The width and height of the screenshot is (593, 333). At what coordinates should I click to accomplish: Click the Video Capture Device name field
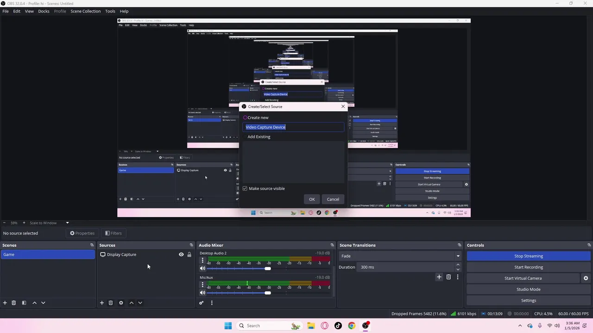pos(294,127)
